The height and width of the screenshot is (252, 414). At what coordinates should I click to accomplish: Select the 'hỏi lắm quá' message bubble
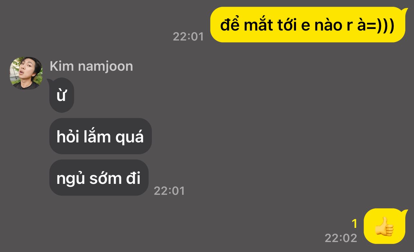point(100,136)
